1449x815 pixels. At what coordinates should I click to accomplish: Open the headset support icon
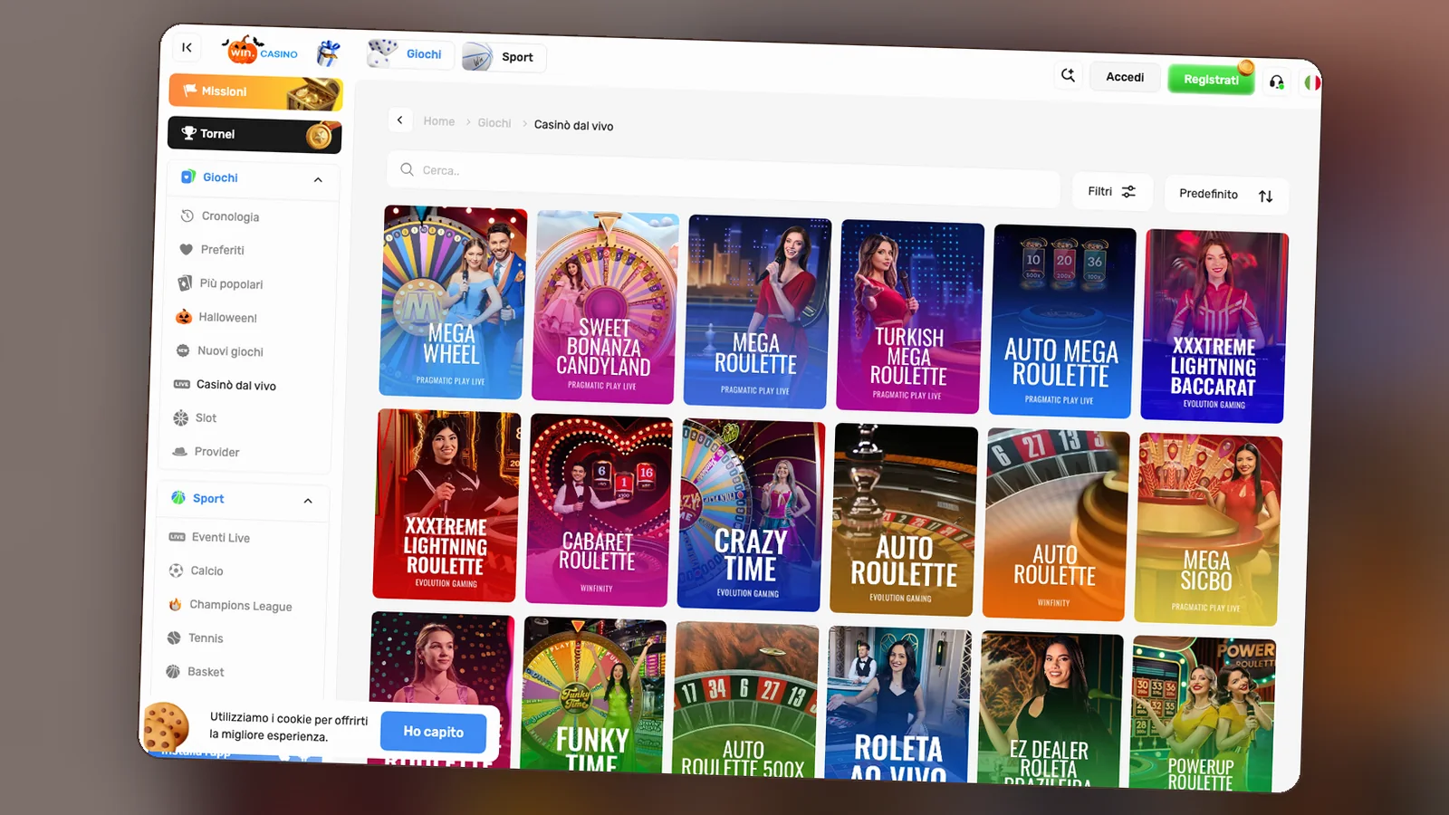coord(1277,82)
